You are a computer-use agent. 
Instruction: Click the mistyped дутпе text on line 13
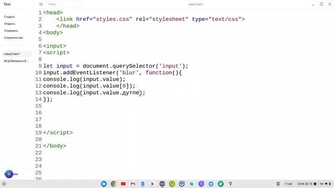[130, 93]
